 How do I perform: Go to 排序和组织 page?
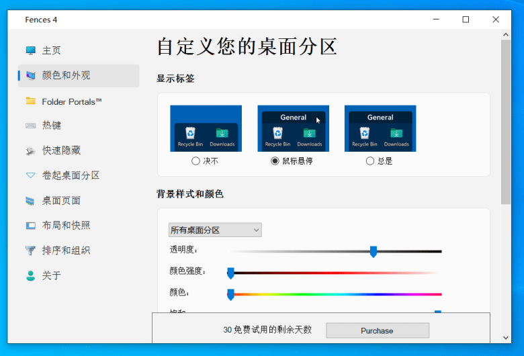click(79, 251)
